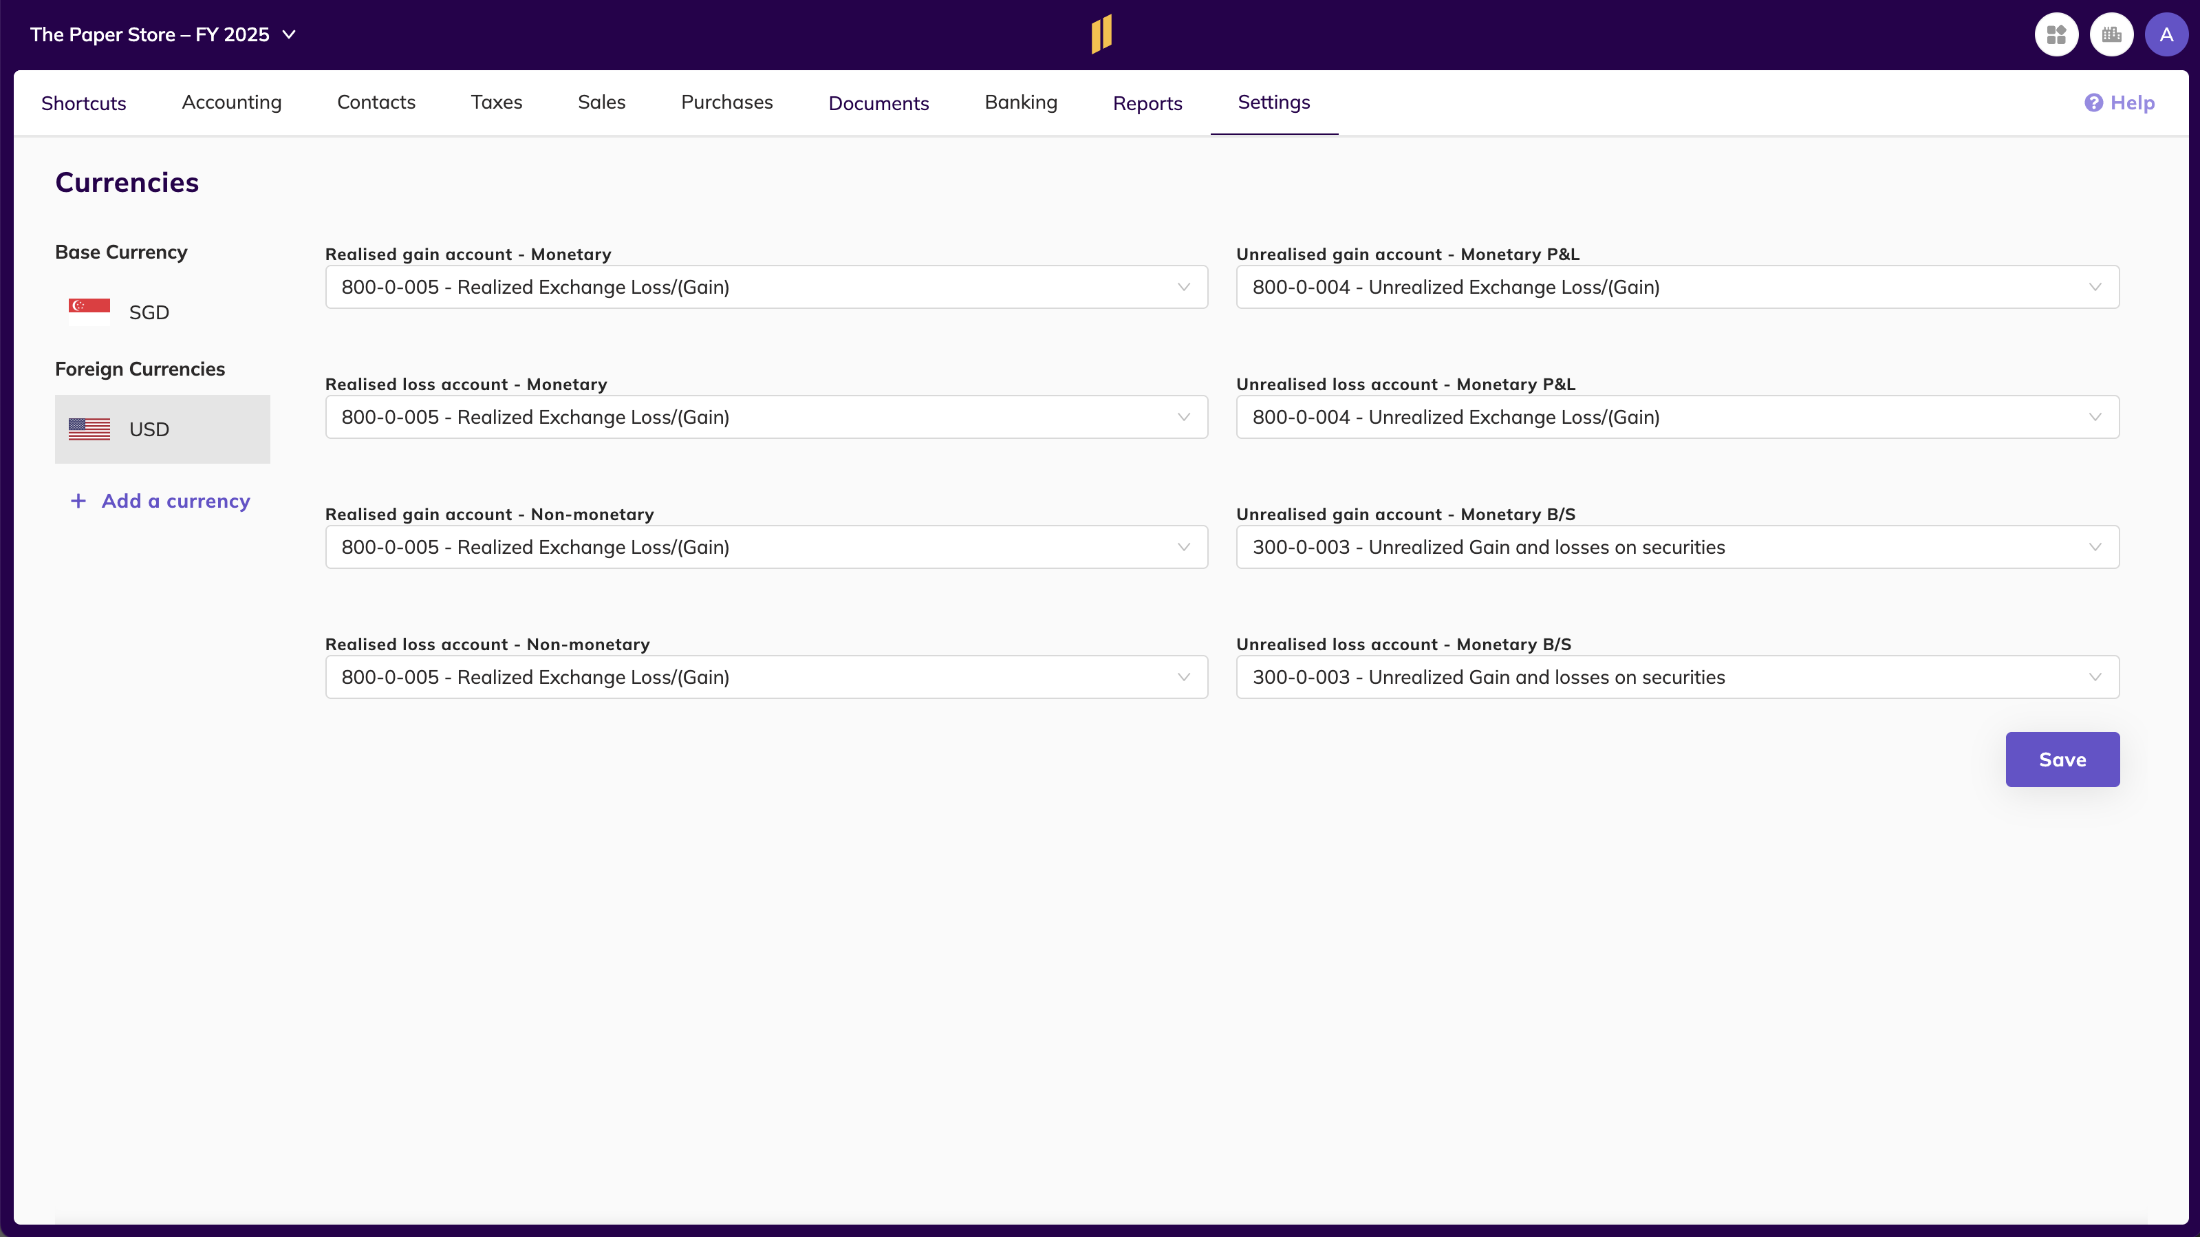The width and height of the screenshot is (2200, 1237).
Task: Switch to the Documents tab
Action: [878, 103]
